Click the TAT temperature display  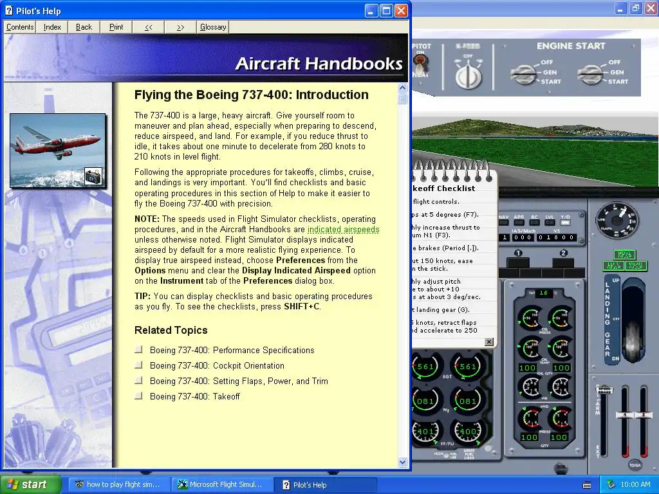coord(543,293)
